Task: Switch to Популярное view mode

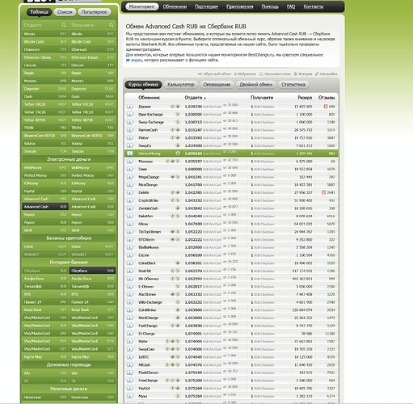Action: tap(94, 12)
